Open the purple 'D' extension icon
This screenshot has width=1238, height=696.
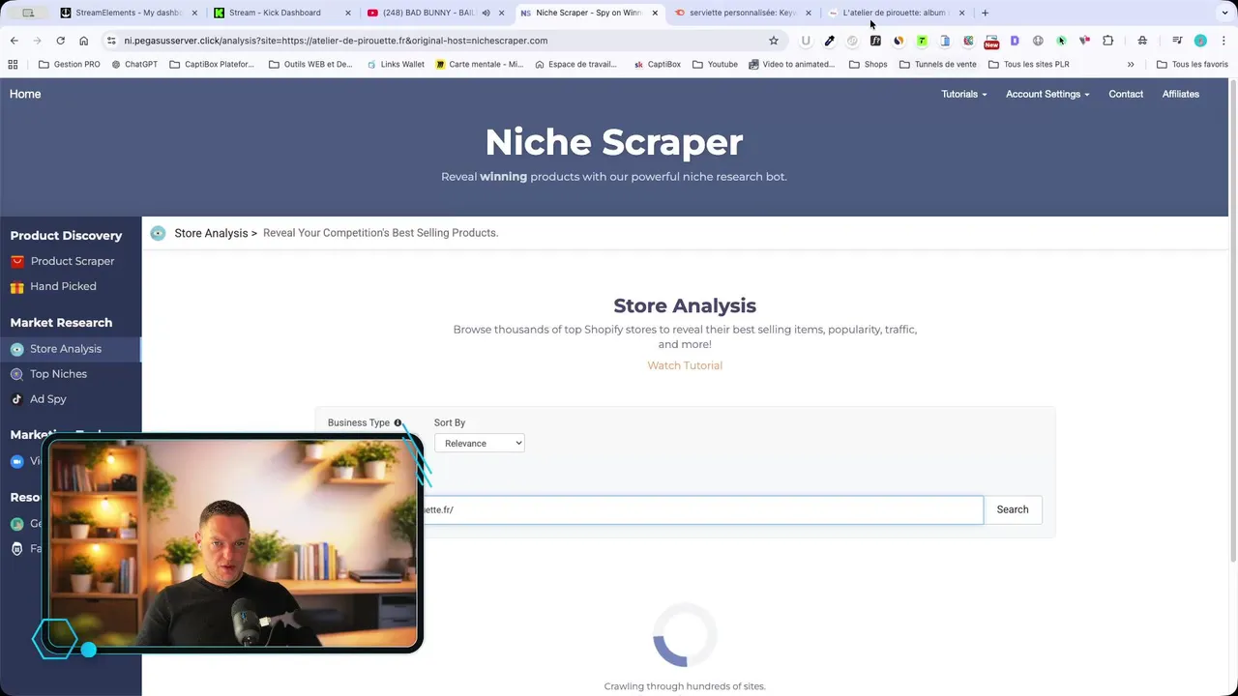pos(1015,41)
